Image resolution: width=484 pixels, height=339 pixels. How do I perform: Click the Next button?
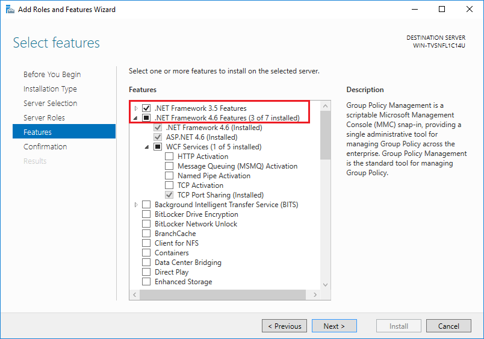tap(334, 326)
